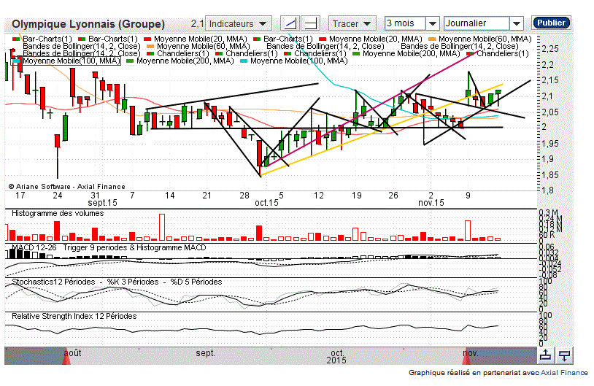Viewport: 594px width, 386px height.
Task: Select the boxed Moyenne Mobile(100, MMA) legend entry
Action: tap(66, 61)
